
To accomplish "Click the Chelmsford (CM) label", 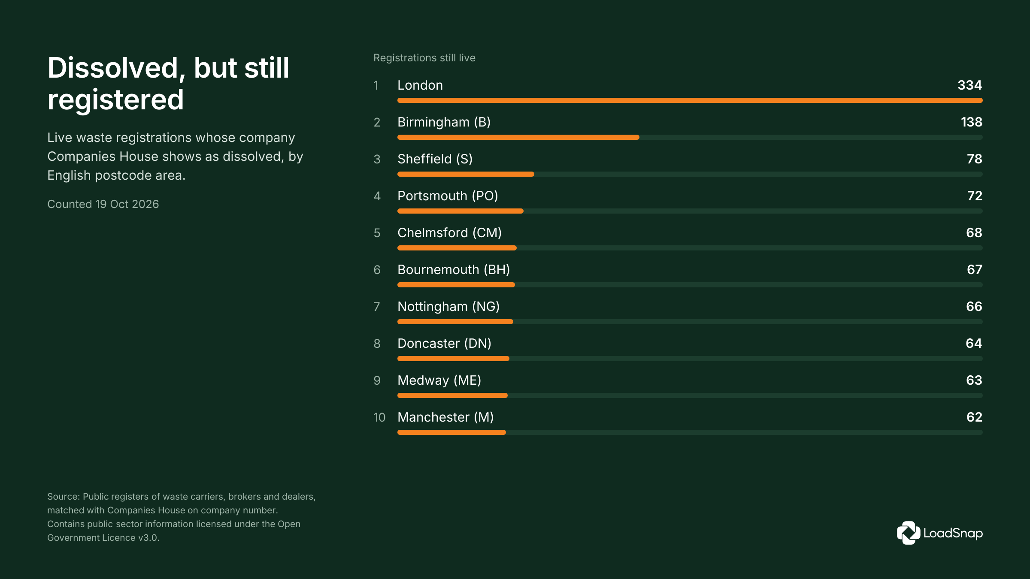I will click(x=450, y=233).
